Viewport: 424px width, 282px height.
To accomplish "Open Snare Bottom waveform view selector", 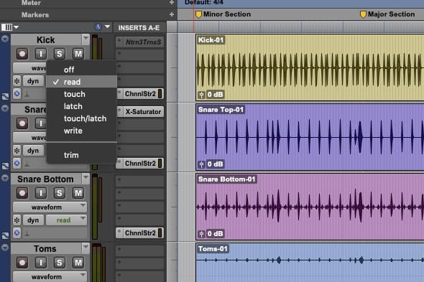I will 50,207.
